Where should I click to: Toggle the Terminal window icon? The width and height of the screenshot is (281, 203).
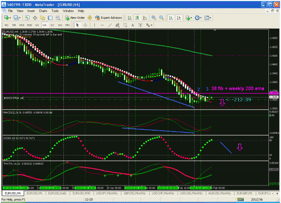click(50, 18)
